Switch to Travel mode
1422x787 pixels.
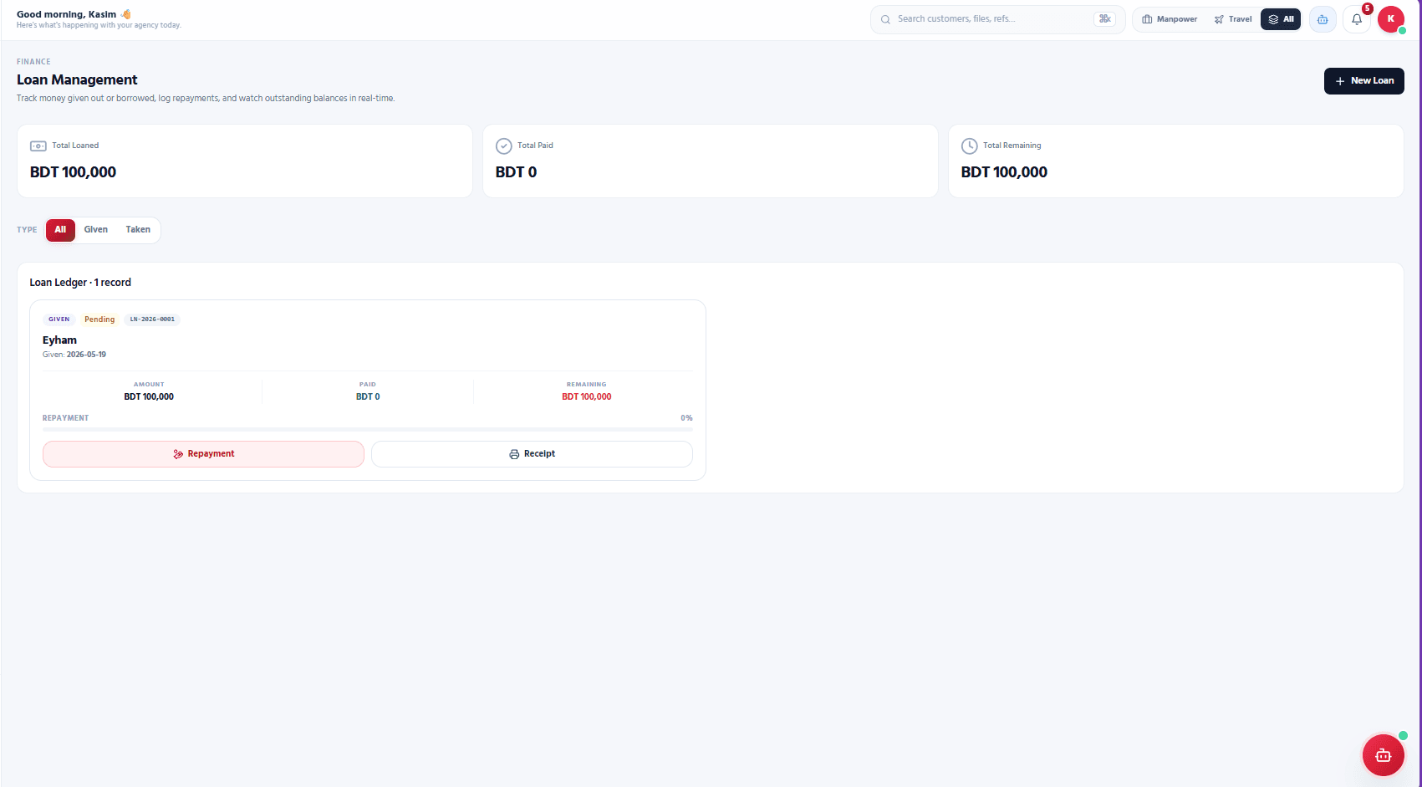1233,19
